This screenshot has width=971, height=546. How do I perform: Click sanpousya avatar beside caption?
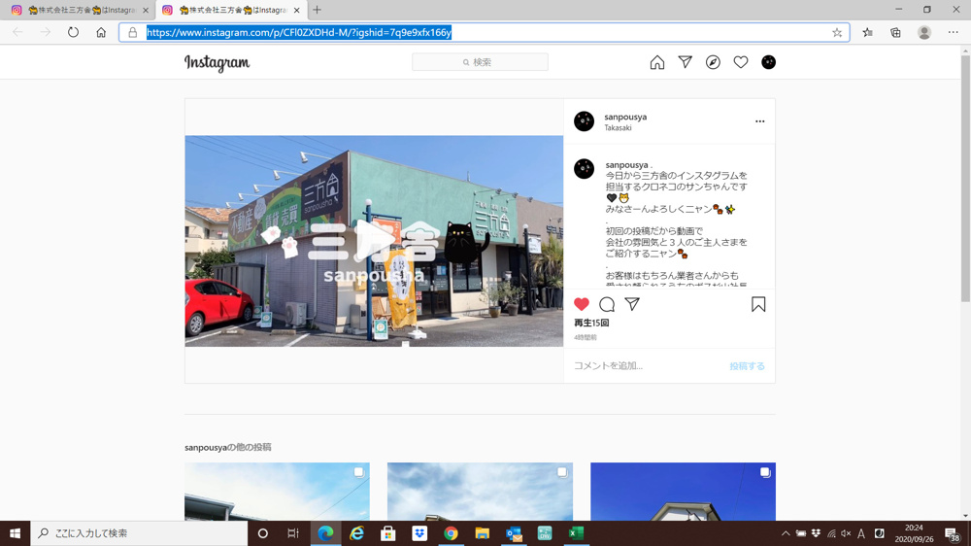[x=584, y=169]
